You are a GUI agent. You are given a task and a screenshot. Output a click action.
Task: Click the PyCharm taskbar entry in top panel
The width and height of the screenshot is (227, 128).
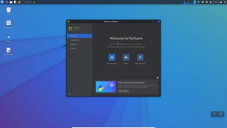point(34,2)
